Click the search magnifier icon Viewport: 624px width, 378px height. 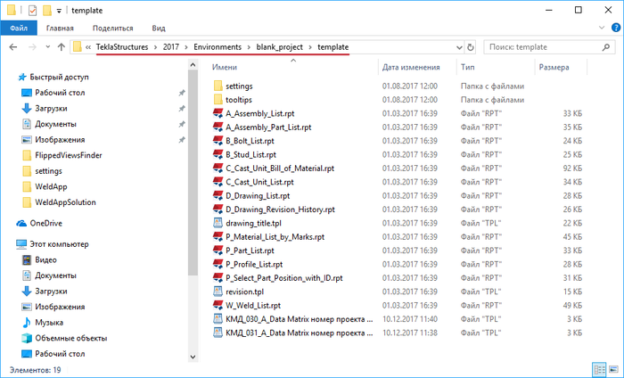[606, 47]
